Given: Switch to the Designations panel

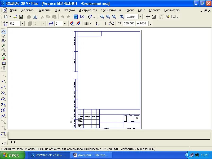Looking at the screenshot, I should pyautogui.click(x=4, y=41).
